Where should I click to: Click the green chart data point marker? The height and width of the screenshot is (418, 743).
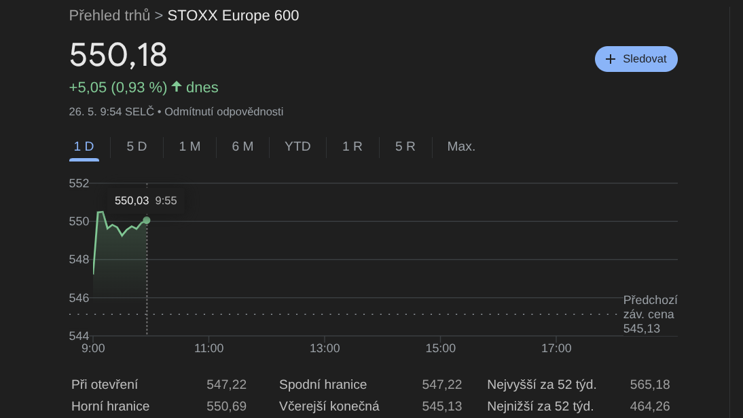pos(147,221)
